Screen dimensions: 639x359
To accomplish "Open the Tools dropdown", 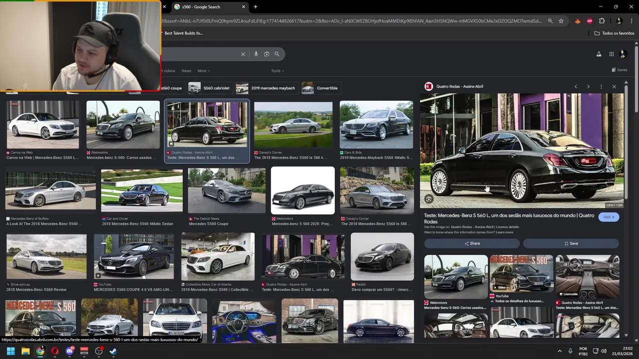I will tap(277, 71).
